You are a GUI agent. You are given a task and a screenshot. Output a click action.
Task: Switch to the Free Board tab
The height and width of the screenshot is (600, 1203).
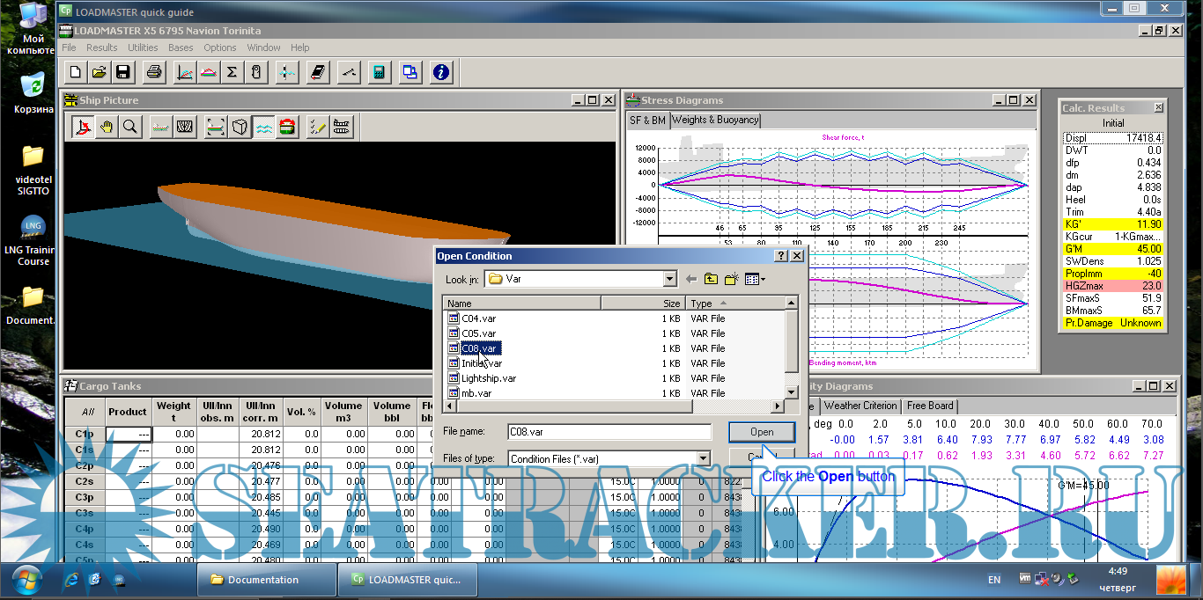tap(929, 406)
